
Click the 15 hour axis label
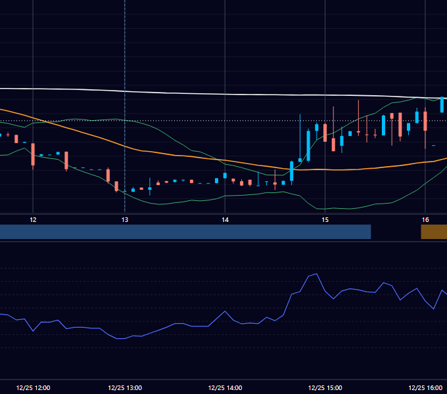coord(325,220)
